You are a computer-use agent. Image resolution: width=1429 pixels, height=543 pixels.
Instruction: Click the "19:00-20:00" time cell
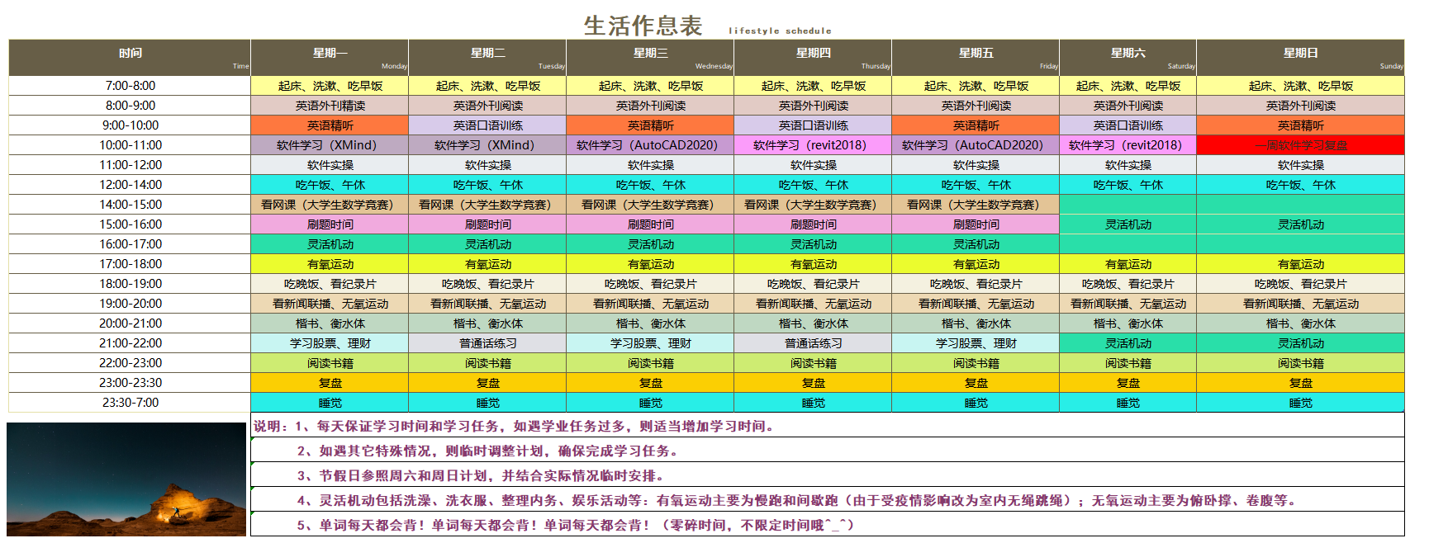130,304
